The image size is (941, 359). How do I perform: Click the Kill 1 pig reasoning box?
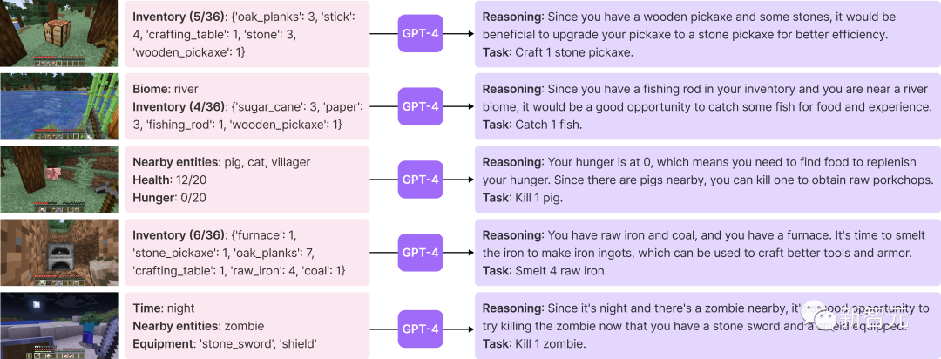[706, 179]
